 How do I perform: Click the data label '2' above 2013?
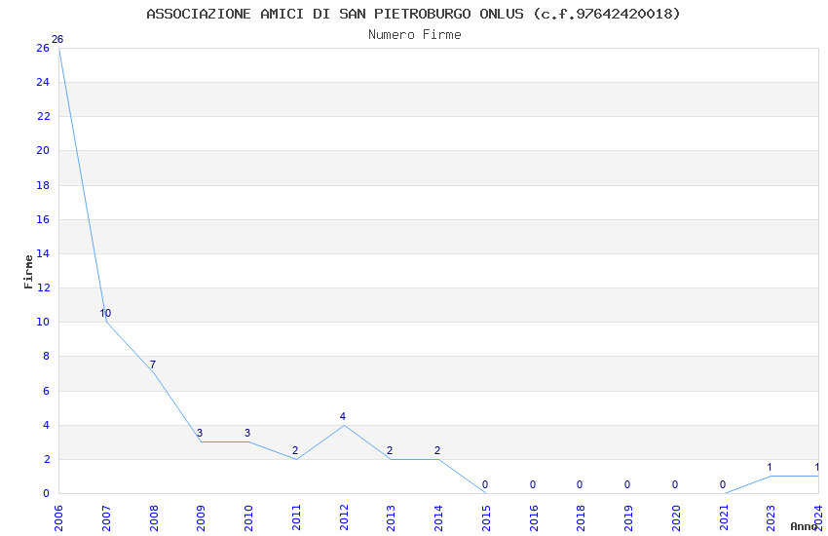[390, 450]
